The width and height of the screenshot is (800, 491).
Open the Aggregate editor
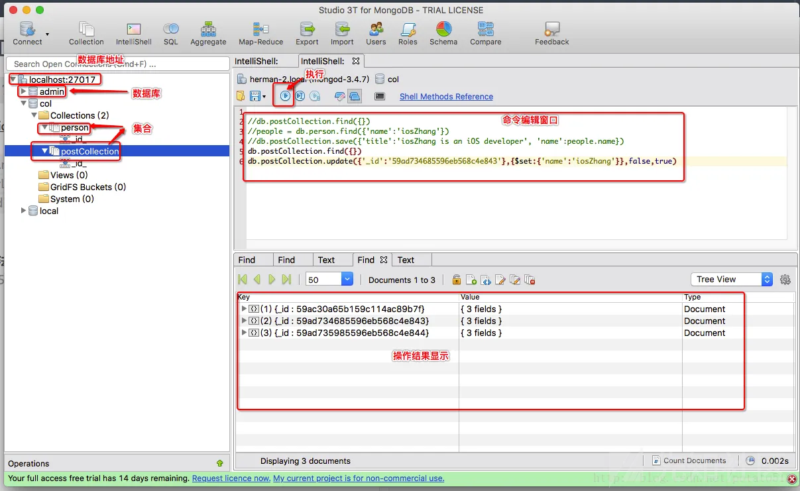coord(208,33)
